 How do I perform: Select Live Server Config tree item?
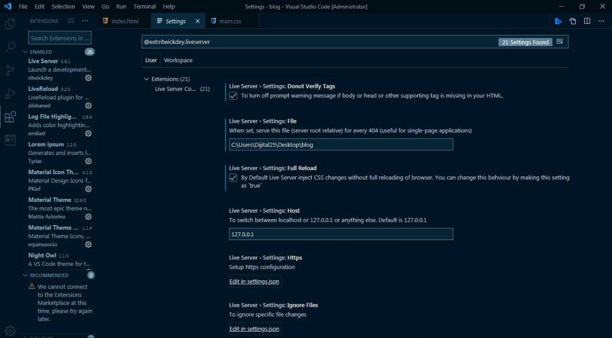point(182,89)
